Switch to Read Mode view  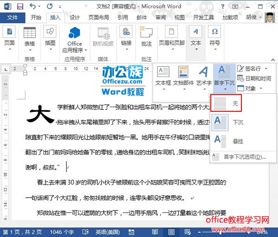point(155,232)
